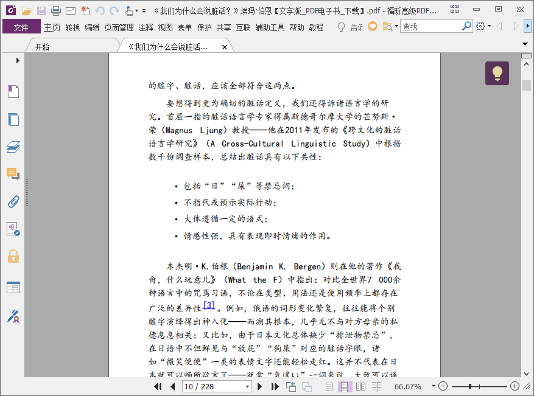The width and height of the screenshot is (534, 396).
Task: Open the 共享 ribbon tab
Action: (x=223, y=27)
